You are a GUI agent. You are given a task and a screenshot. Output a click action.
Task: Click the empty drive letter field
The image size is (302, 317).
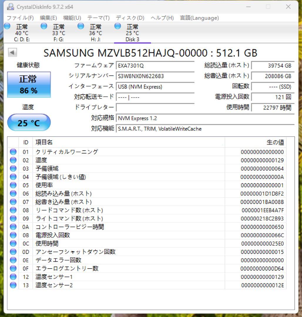155,107
